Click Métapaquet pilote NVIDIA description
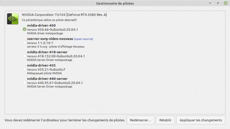The image size is (230, 129). (x=44, y=73)
